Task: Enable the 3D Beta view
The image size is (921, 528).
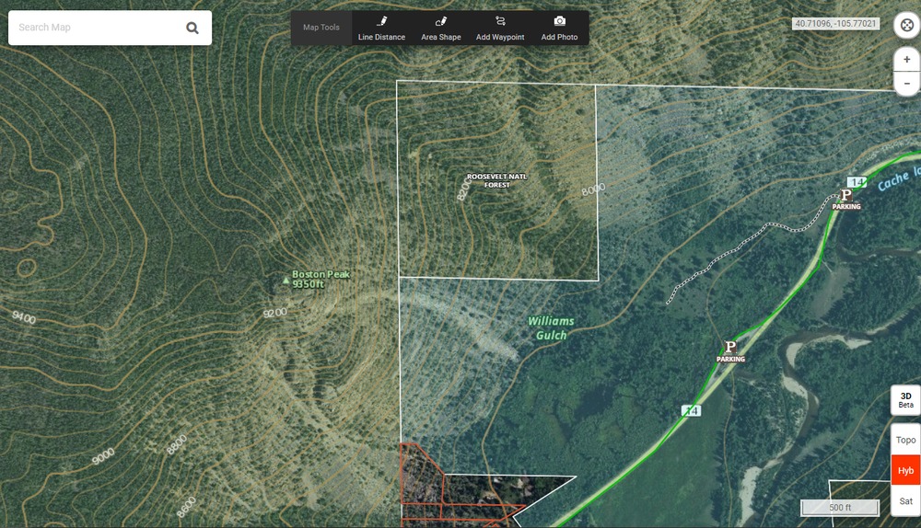Action: (905, 400)
